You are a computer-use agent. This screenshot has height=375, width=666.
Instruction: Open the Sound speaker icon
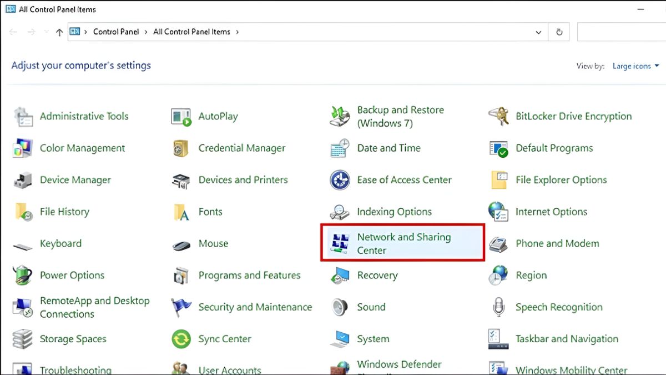(x=340, y=307)
